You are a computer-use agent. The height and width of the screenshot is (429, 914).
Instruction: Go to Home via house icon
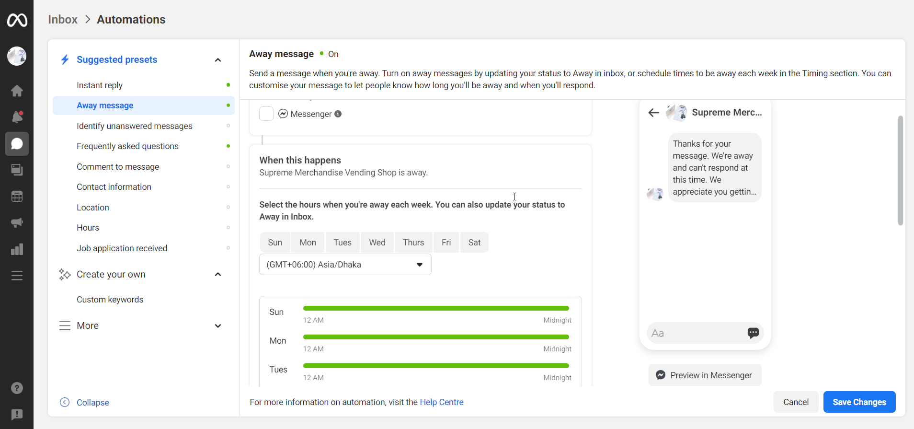pyautogui.click(x=17, y=91)
